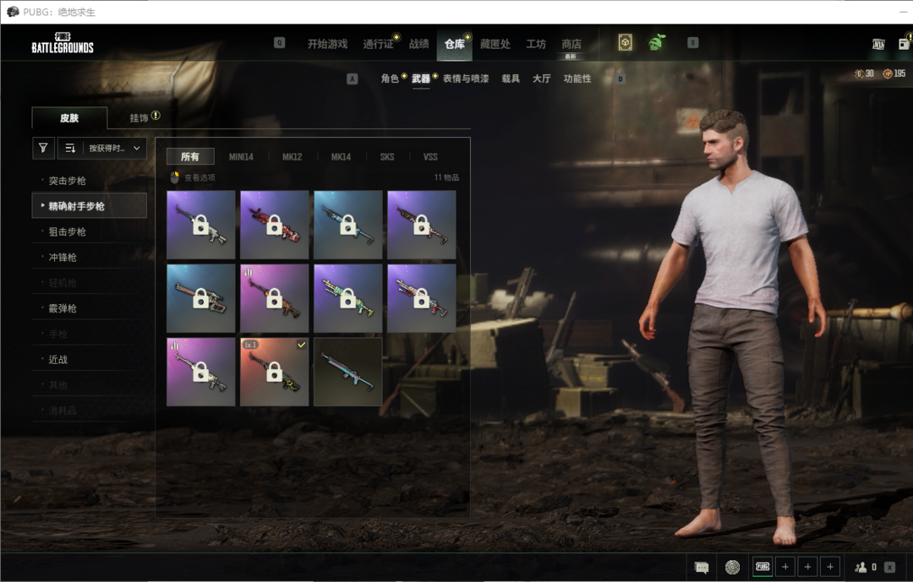Viewport: 913px width, 582px height.
Task: Click the A key hint icon
Action: pyautogui.click(x=353, y=79)
